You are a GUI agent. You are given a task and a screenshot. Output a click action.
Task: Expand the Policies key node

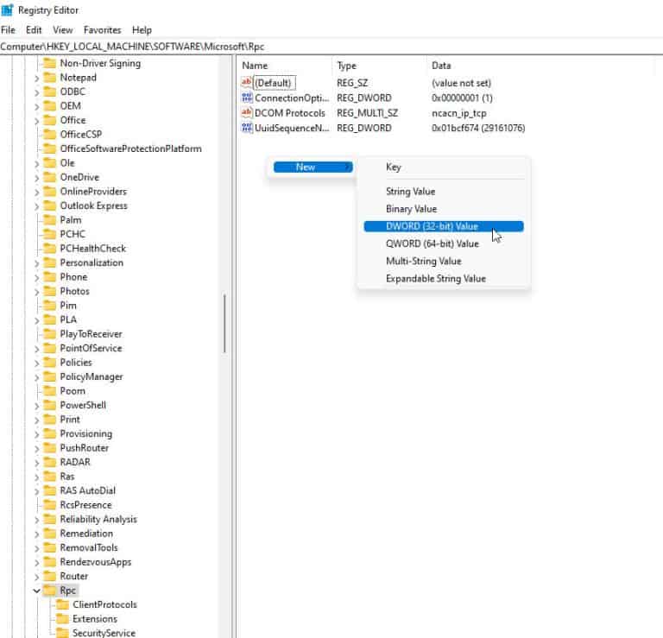[x=36, y=363]
